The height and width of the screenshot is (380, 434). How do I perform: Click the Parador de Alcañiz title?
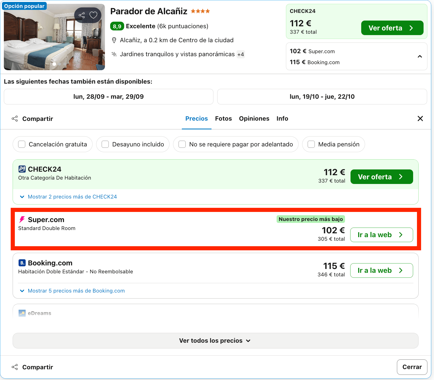point(149,11)
